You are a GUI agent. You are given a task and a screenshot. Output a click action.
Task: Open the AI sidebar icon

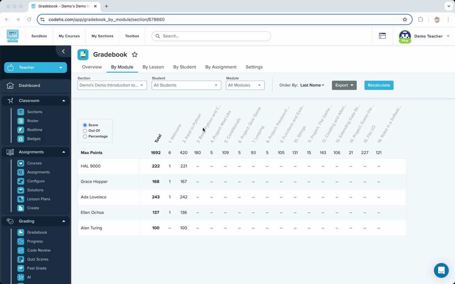point(21,277)
